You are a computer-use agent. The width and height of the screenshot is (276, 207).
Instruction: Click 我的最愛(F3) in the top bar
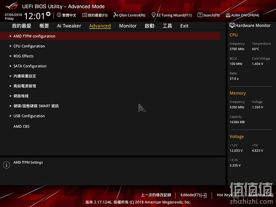tap(98, 15)
